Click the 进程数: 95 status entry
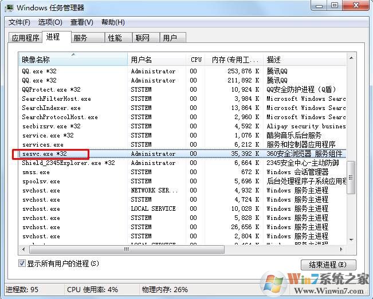The image size is (373, 299). coord(22,289)
